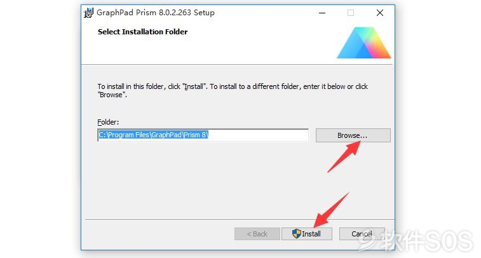The width and height of the screenshot is (481, 258).
Task: Click the quoted word "Browse" in the instructions
Action: (x=112, y=95)
